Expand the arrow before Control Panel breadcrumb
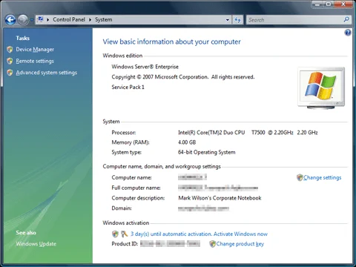The image size is (356, 267). click(x=47, y=20)
